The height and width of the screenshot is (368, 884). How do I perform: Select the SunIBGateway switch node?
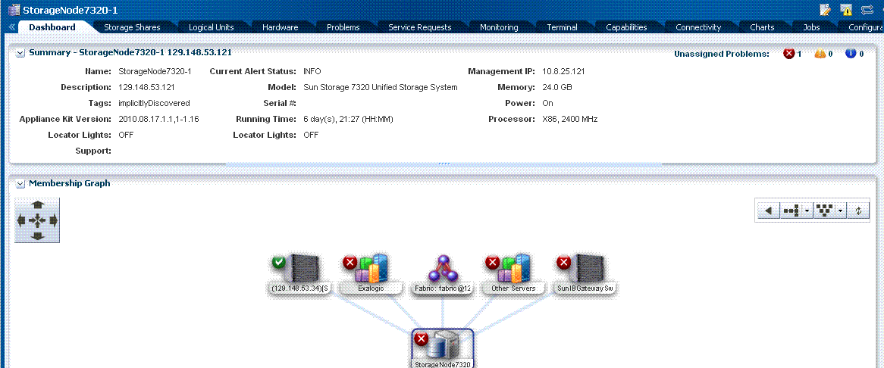[584, 275]
